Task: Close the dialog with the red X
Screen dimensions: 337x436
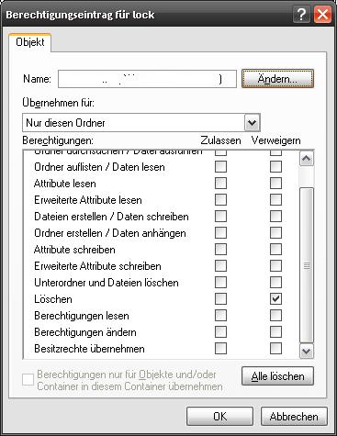Action: click(x=322, y=15)
